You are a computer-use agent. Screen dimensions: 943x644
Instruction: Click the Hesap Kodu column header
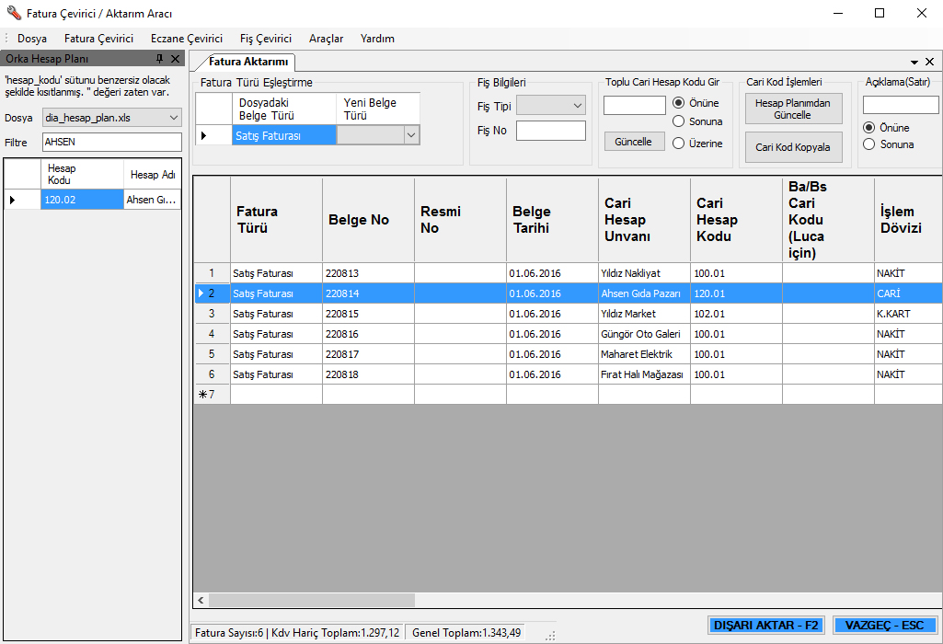[x=82, y=175]
